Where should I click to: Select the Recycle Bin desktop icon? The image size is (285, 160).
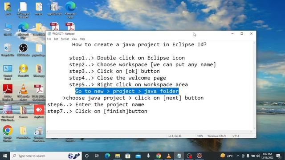point(8,50)
